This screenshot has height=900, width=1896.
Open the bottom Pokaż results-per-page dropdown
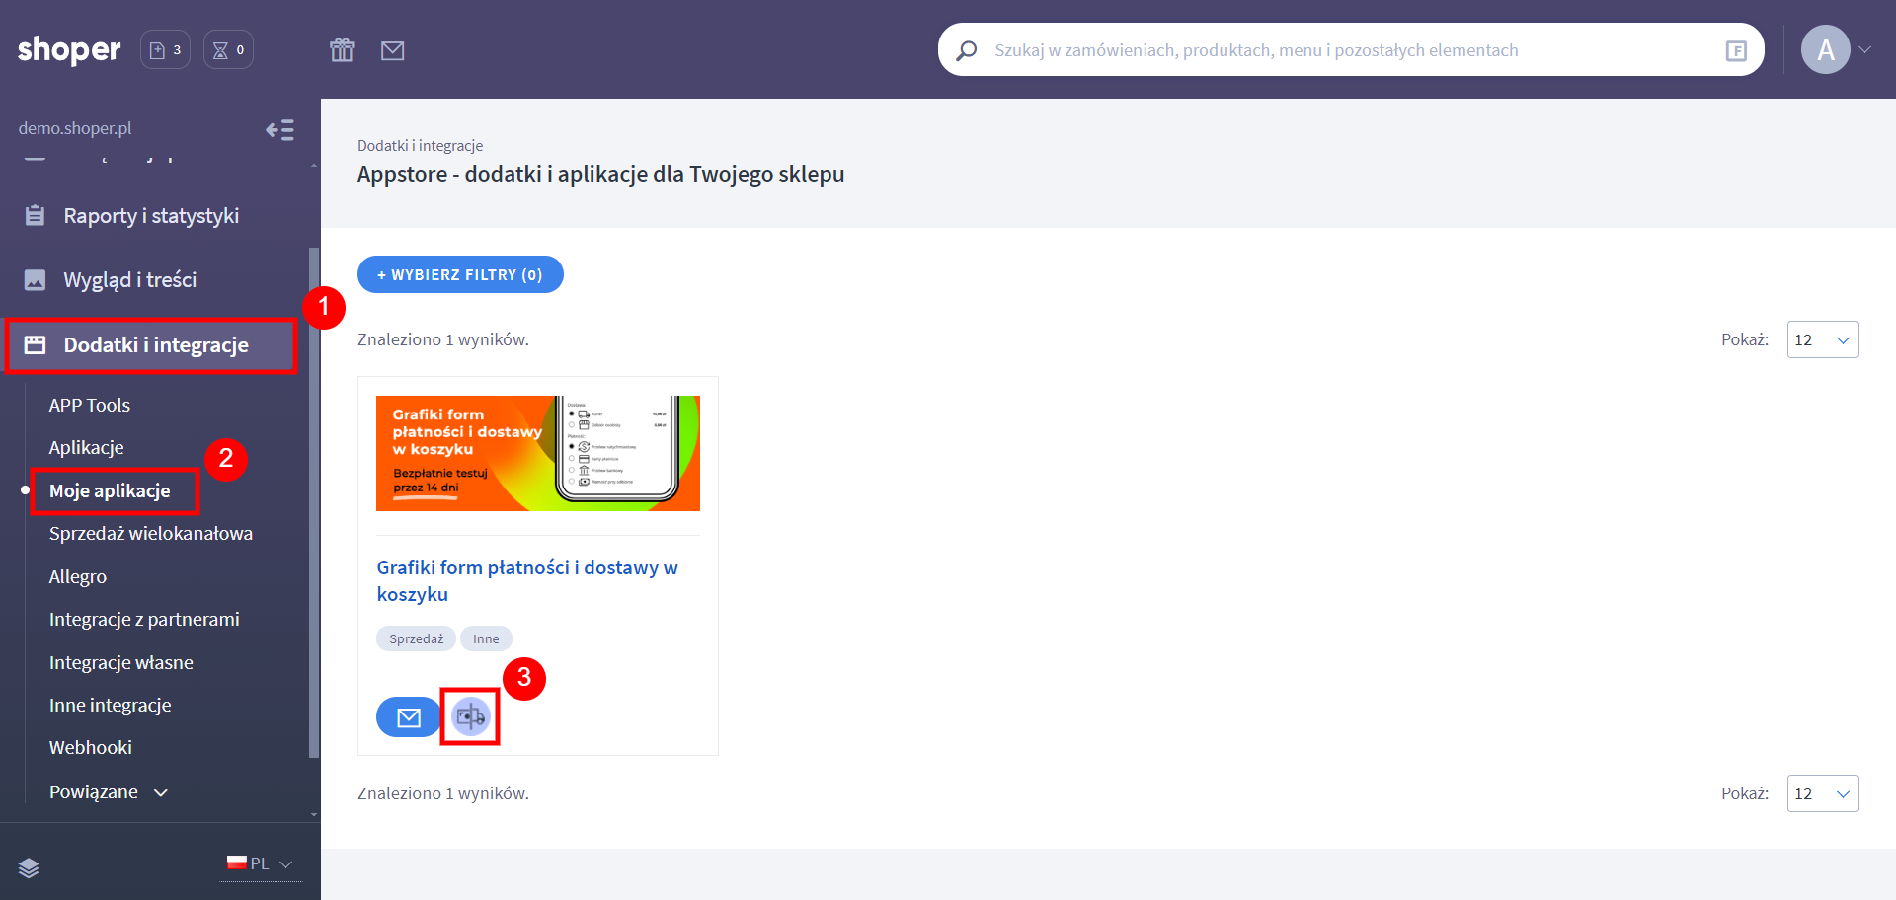[1822, 793]
